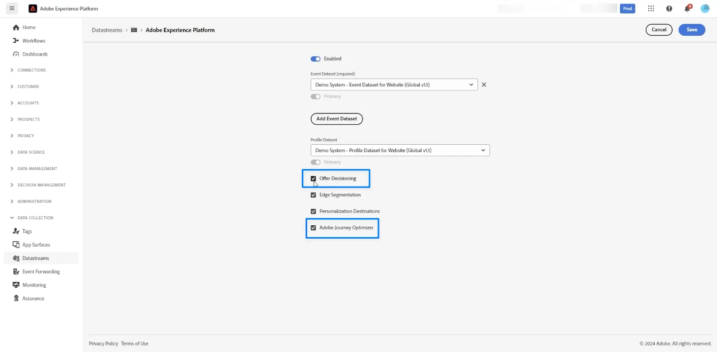717x352 pixels.
Task: Toggle the Enabled switch off
Action: click(316, 59)
